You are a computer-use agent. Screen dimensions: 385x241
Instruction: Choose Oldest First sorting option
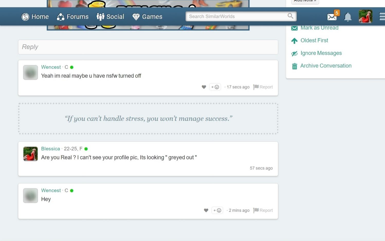click(314, 40)
